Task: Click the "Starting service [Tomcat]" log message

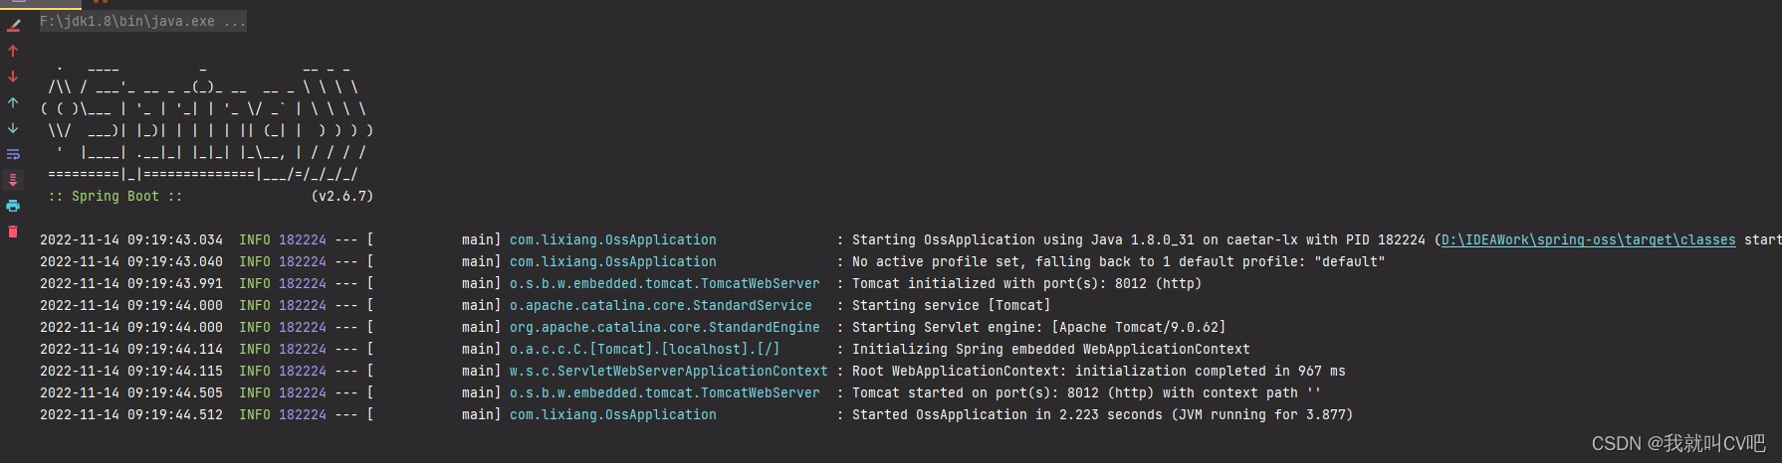Action: 951,305
